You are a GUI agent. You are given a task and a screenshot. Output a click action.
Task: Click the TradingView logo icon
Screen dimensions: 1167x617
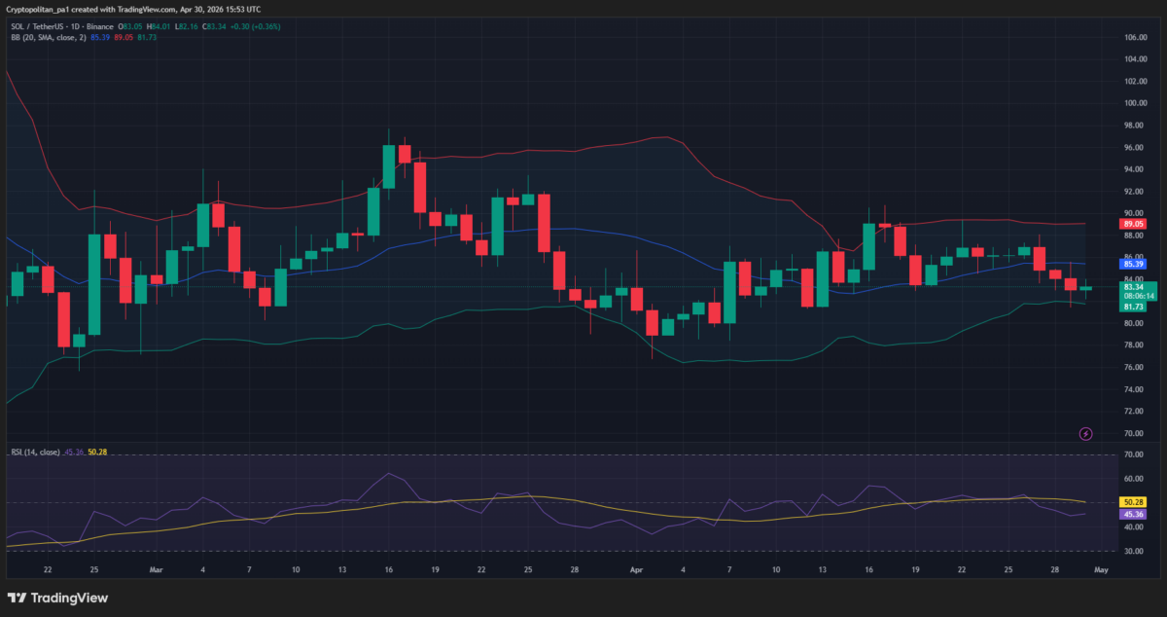point(17,598)
